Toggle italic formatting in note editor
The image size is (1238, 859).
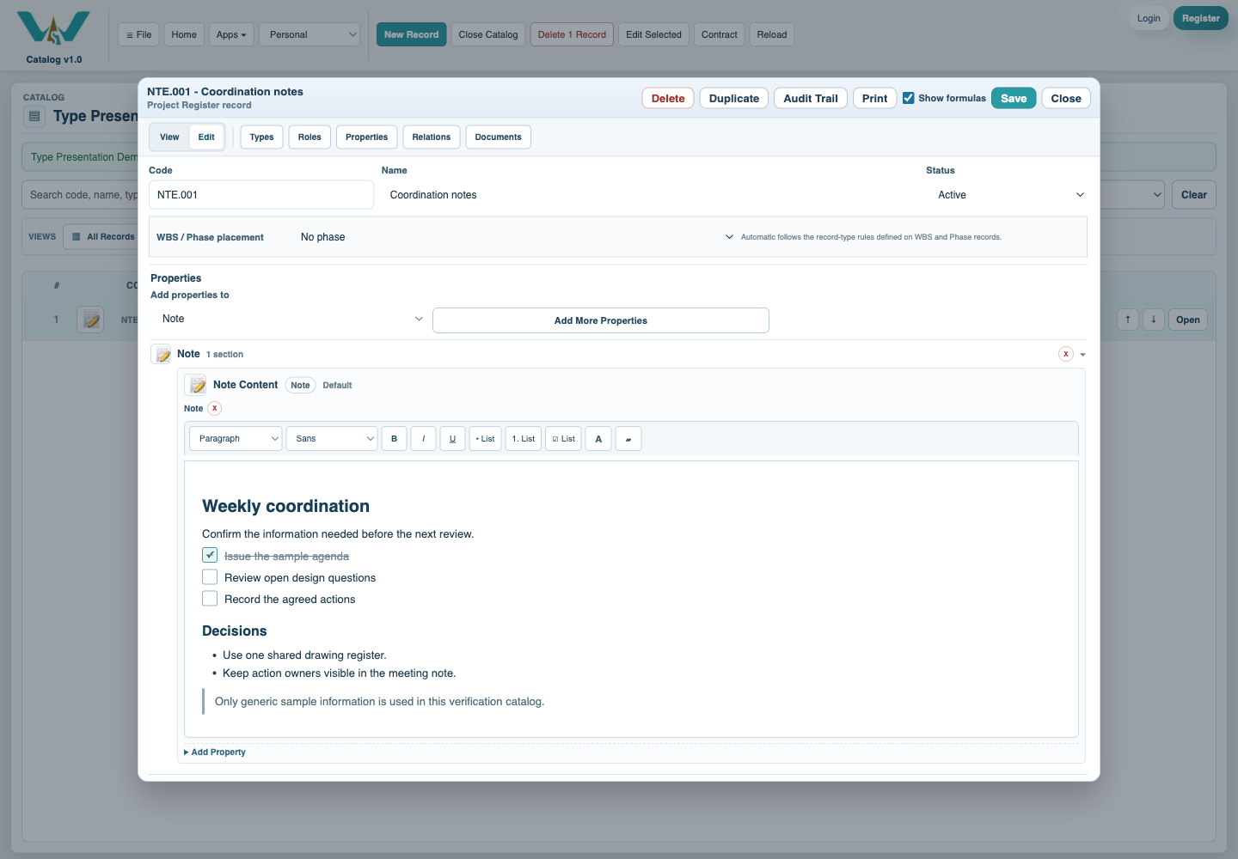(x=424, y=439)
